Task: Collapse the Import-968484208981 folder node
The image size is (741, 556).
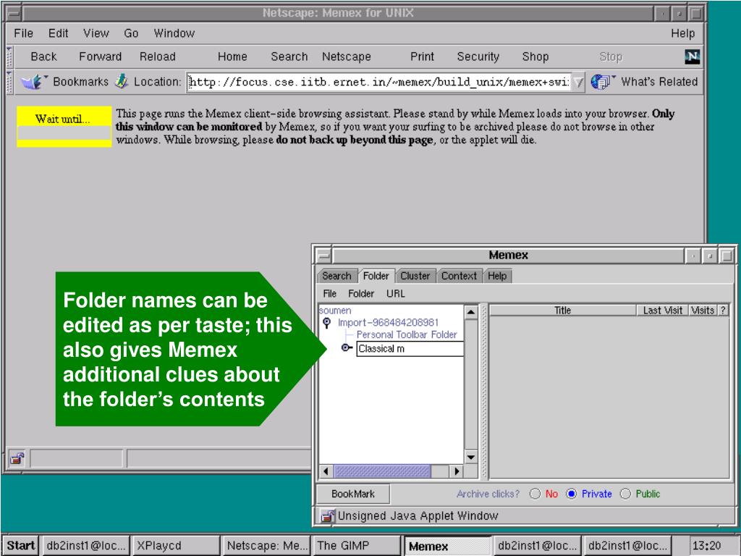Action: tap(326, 323)
